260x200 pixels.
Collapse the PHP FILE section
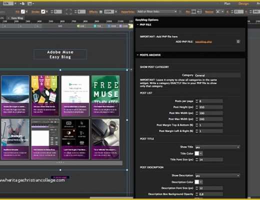[137, 24]
